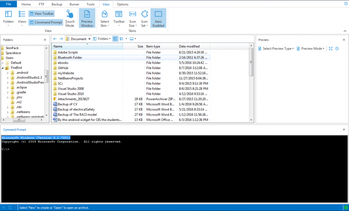Switch to the Tools tab
Screen dimensions: 349x211
coord(90,4)
